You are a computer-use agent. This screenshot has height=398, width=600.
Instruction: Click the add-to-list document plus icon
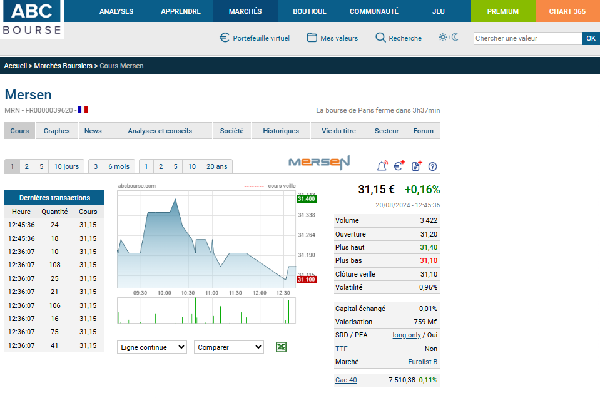tap(416, 166)
